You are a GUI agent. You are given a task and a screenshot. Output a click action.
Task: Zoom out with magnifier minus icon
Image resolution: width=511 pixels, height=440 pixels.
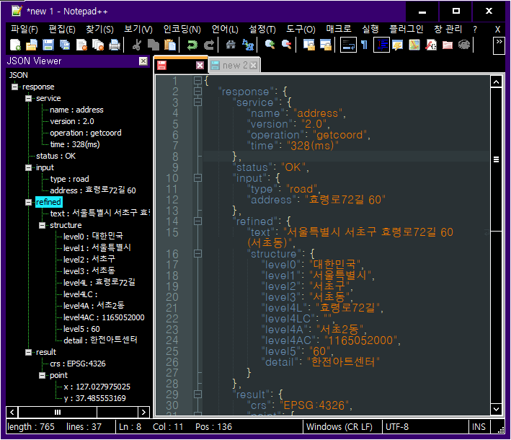(286, 45)
